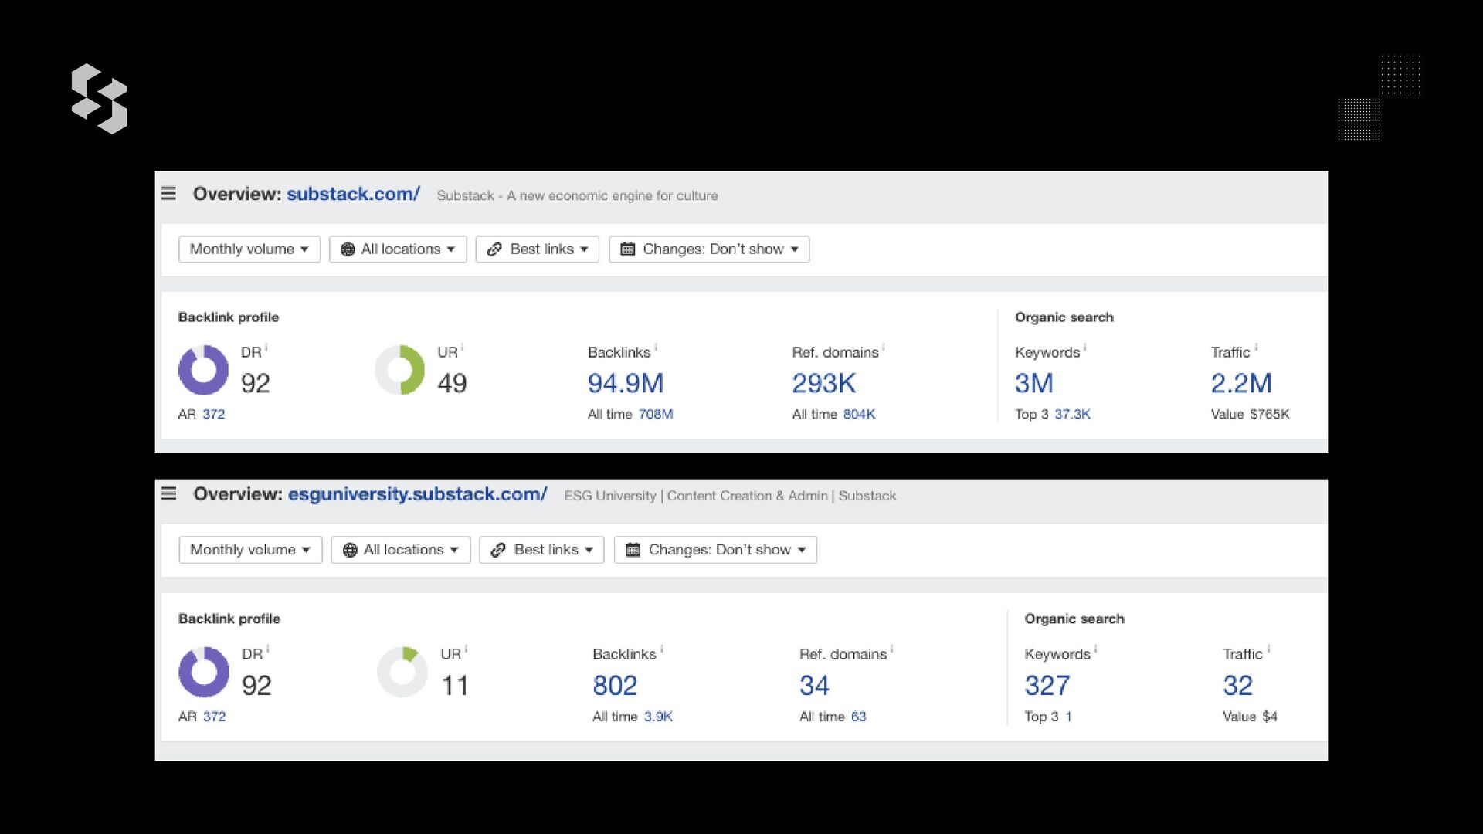This screenshot has height=834, width=1483.
Task: Open Changes: Don't show dropdown for esguniversity
Action: [715, 550]
